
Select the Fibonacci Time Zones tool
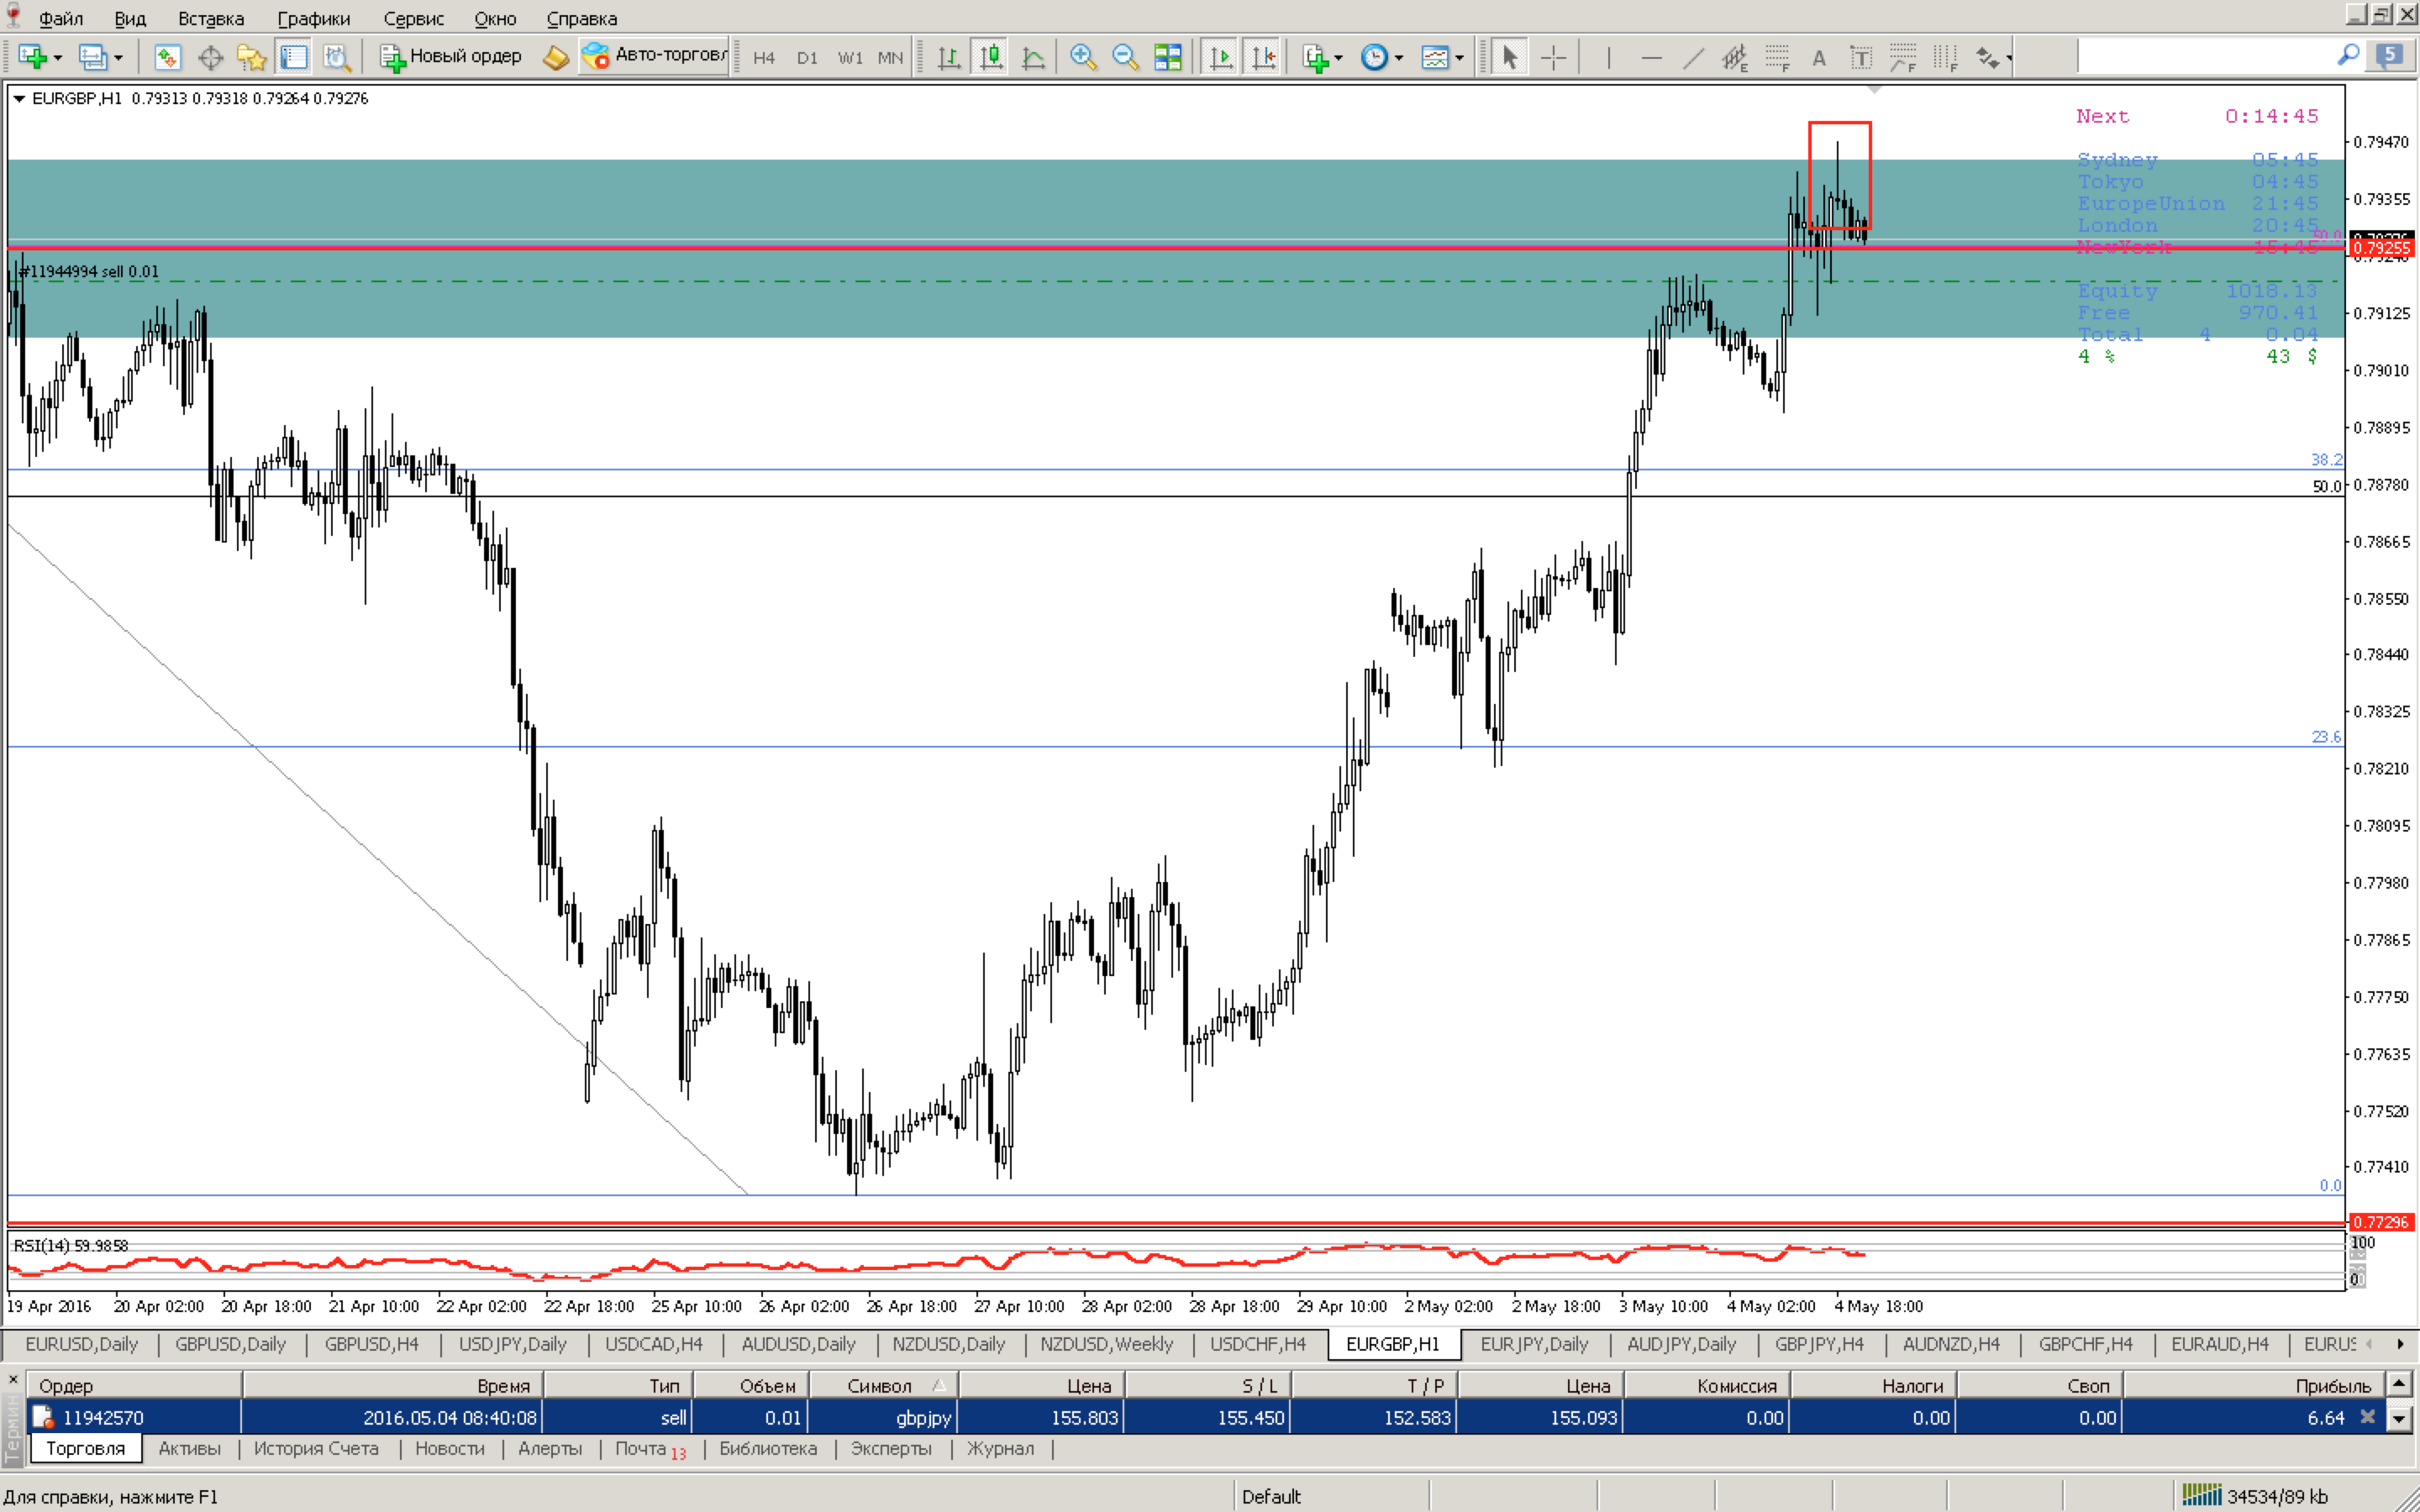click(1945, 57)
